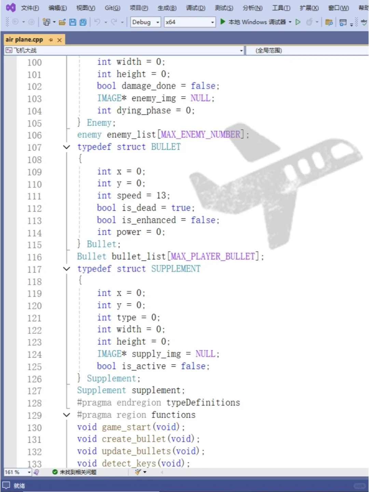The height and width of the screenshot is (492, 369).
Task: Click the status bar output window icon
Action: pyautogui.click(x=6, y=486)
